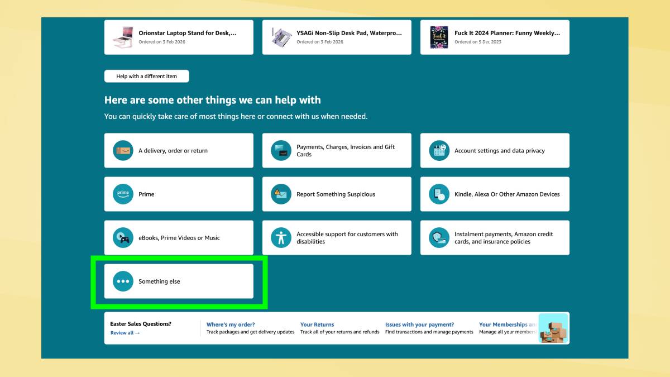Click the instalment payments shield icon
Screen dimensions: 670x377
click(x=439, y=238)
